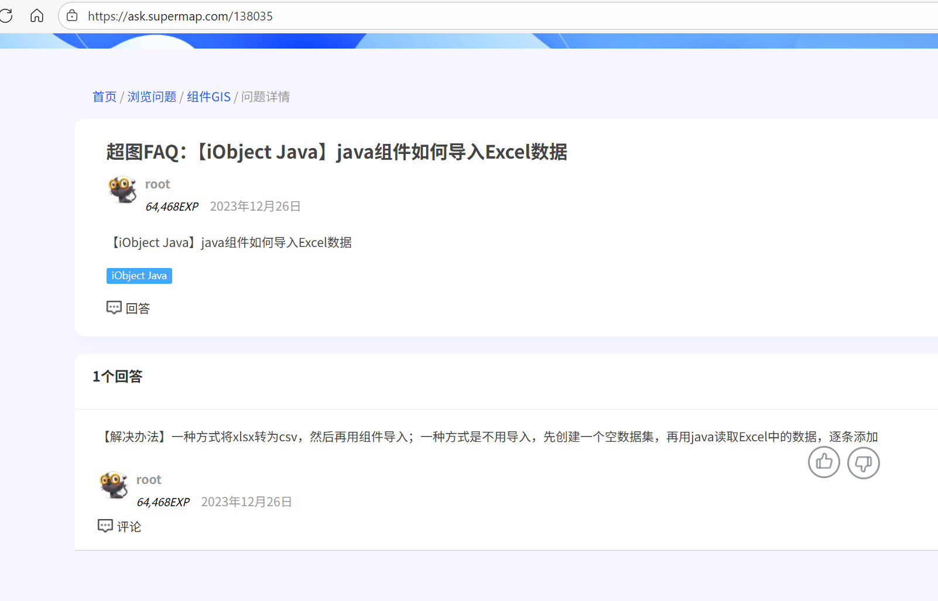This screenshot has width=938, height=601.
Task: Open 浏览问题 breadcrumb link
Action: pyautogui.click(x=152, y=97)
